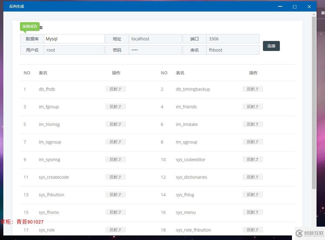Select table name sys_fhsms
This screenshot has width=325, height=240.
[x=49, y=213]
